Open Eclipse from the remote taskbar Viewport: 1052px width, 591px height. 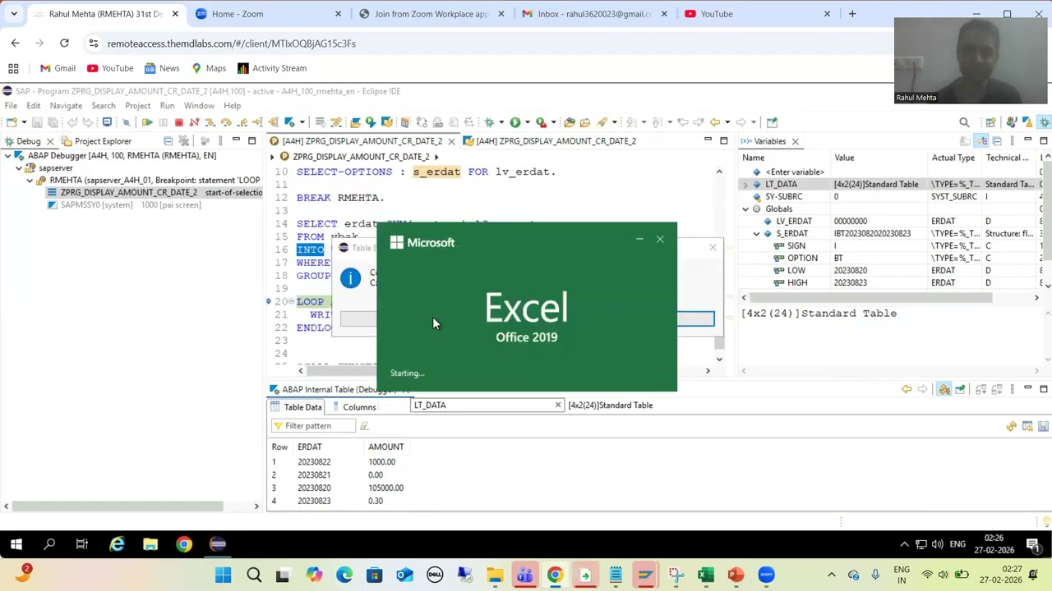click(218, 544)
